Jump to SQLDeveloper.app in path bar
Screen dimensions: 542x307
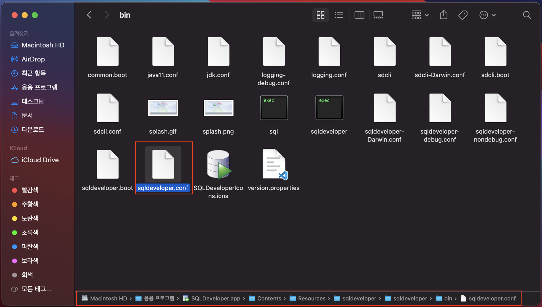click(212, 298)
